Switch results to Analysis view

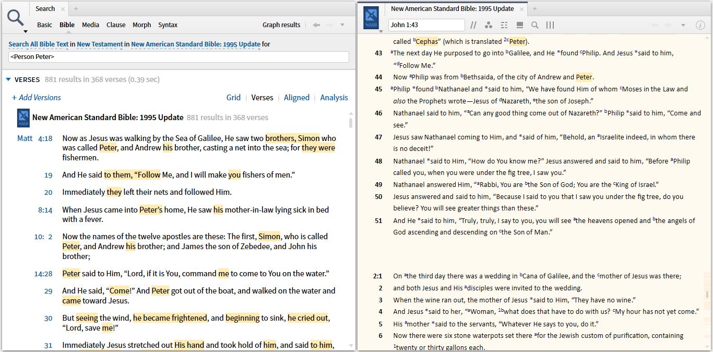pos(334,98)
